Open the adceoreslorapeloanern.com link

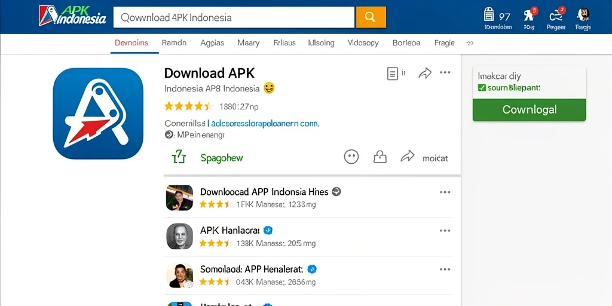(x=265, y=123)
